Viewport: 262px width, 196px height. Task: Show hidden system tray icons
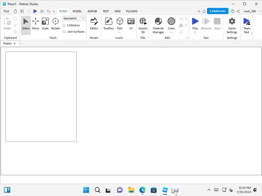pos(209,190)
